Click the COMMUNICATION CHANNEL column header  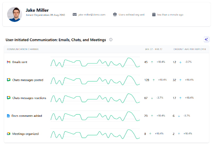[23, 49]
